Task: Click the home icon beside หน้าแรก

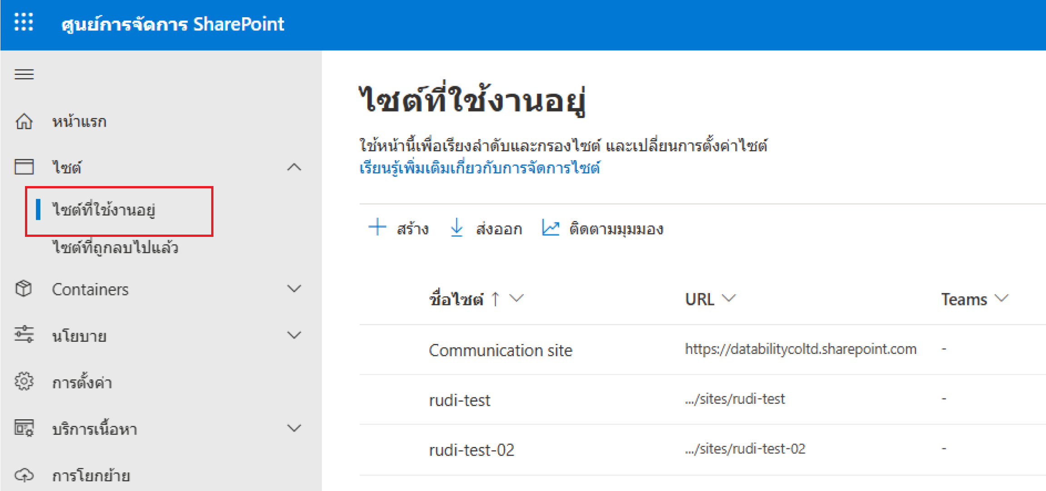Action: pyautogui.click(x=24, y=121)
